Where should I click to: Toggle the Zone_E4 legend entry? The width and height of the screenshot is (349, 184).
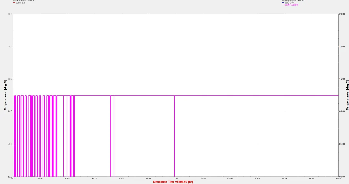[x=20, y=3]
